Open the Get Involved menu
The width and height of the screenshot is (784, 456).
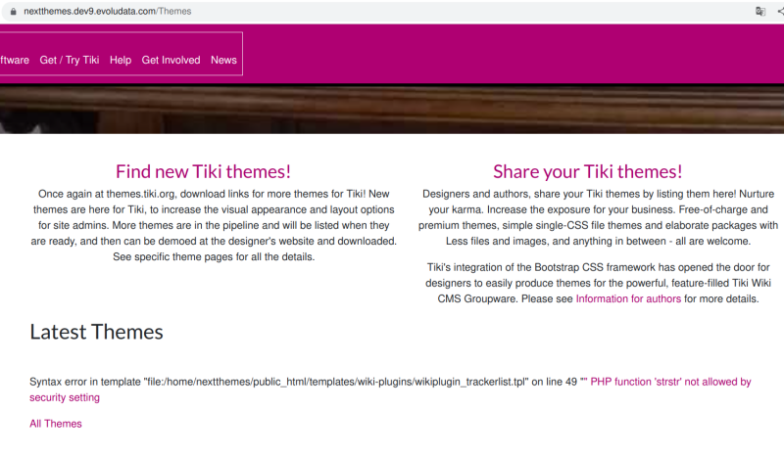point(171,60)
